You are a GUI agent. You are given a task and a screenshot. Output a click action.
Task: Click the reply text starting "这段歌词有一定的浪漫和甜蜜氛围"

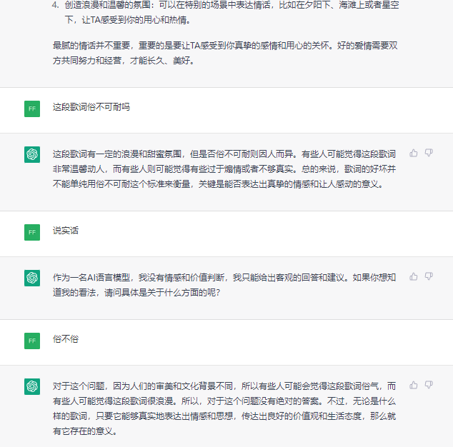[223, 169]
